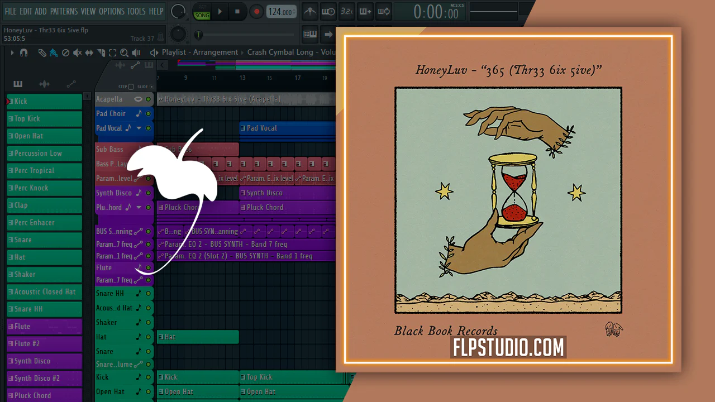The width and height of the screenshot is (715, 402).
Task: Open the playlist options arrow menu
Action: tap(12, 52)
